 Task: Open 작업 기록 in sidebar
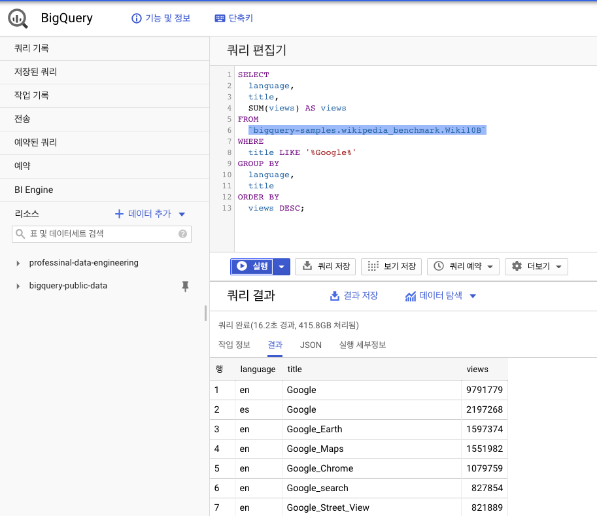[x=105, y=96]
